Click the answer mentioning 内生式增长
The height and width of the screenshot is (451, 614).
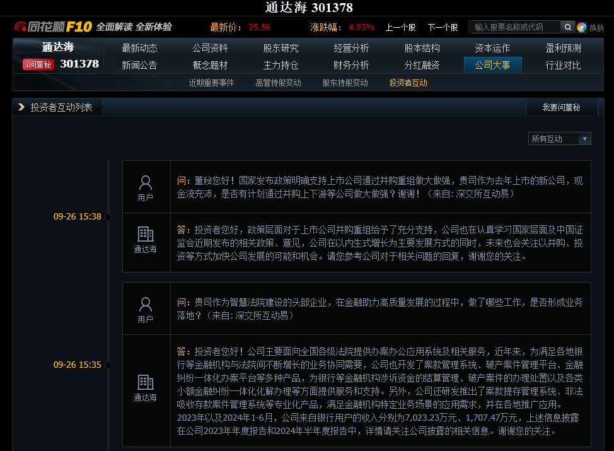pyautogui.click(x=380, y=243)
